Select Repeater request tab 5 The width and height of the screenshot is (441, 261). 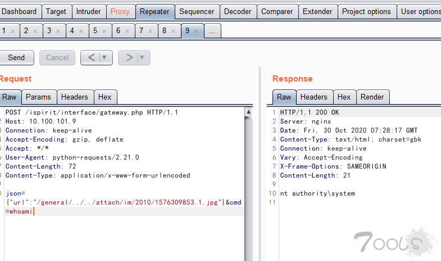[x=96, y=30]
